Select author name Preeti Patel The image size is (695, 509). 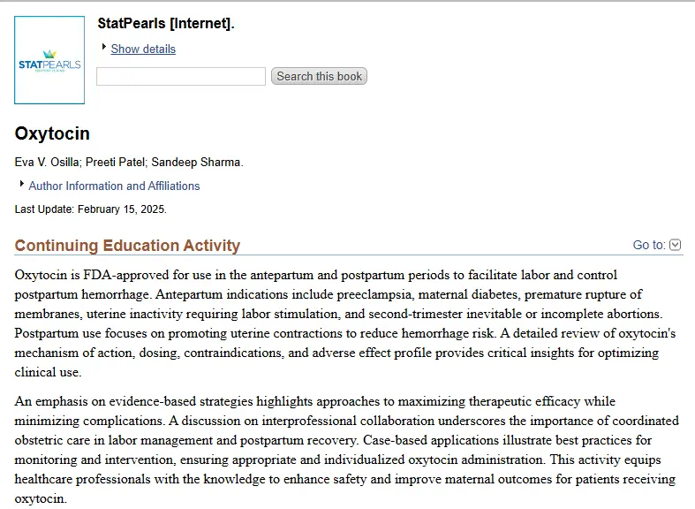pyautogui.click(x=115, y=163)
